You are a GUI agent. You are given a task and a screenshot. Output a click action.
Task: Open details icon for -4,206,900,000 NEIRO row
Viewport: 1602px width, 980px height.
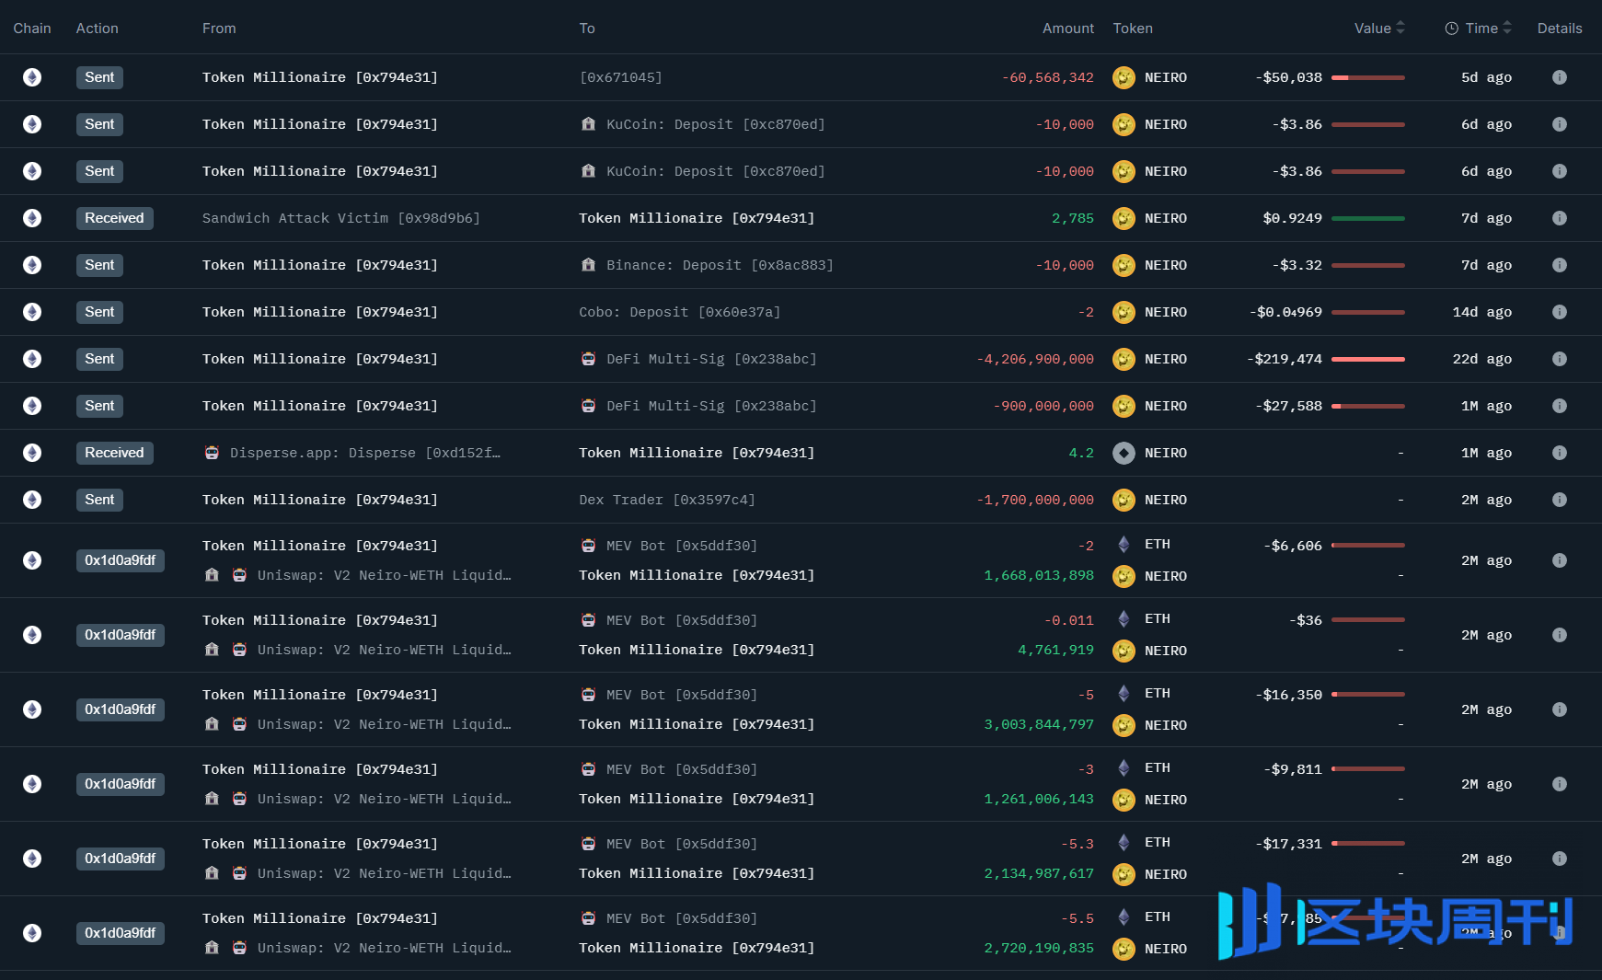(x=1559, y=359)
